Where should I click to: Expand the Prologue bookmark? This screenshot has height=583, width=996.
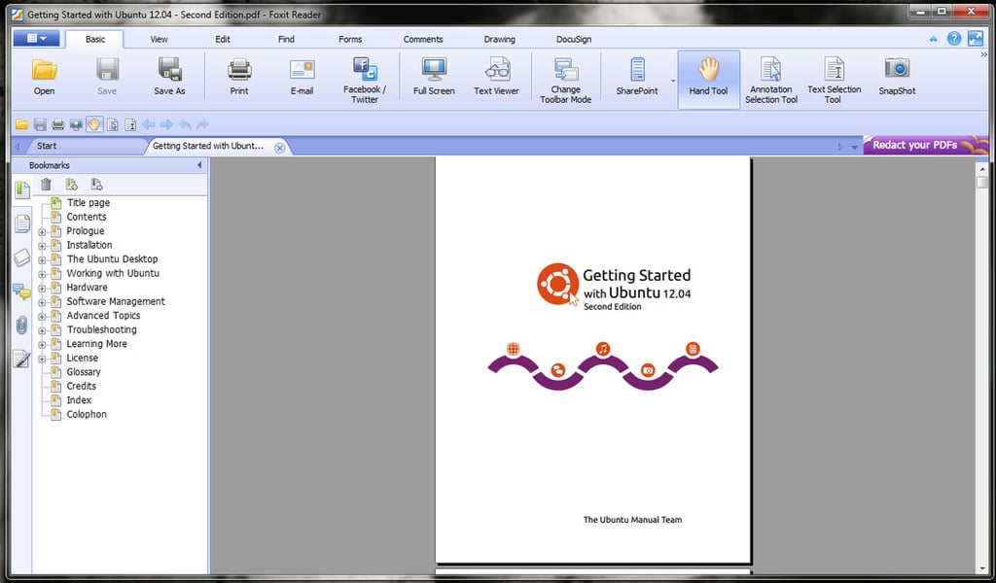tap(42, 231)
